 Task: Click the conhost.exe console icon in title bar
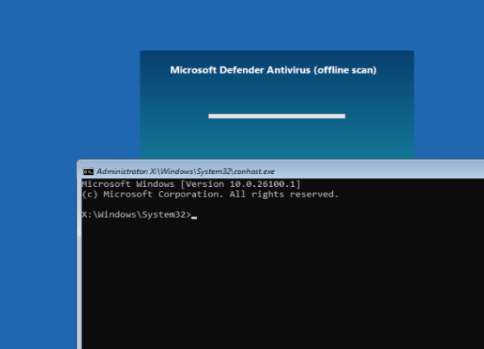click(x=88, y=172)
